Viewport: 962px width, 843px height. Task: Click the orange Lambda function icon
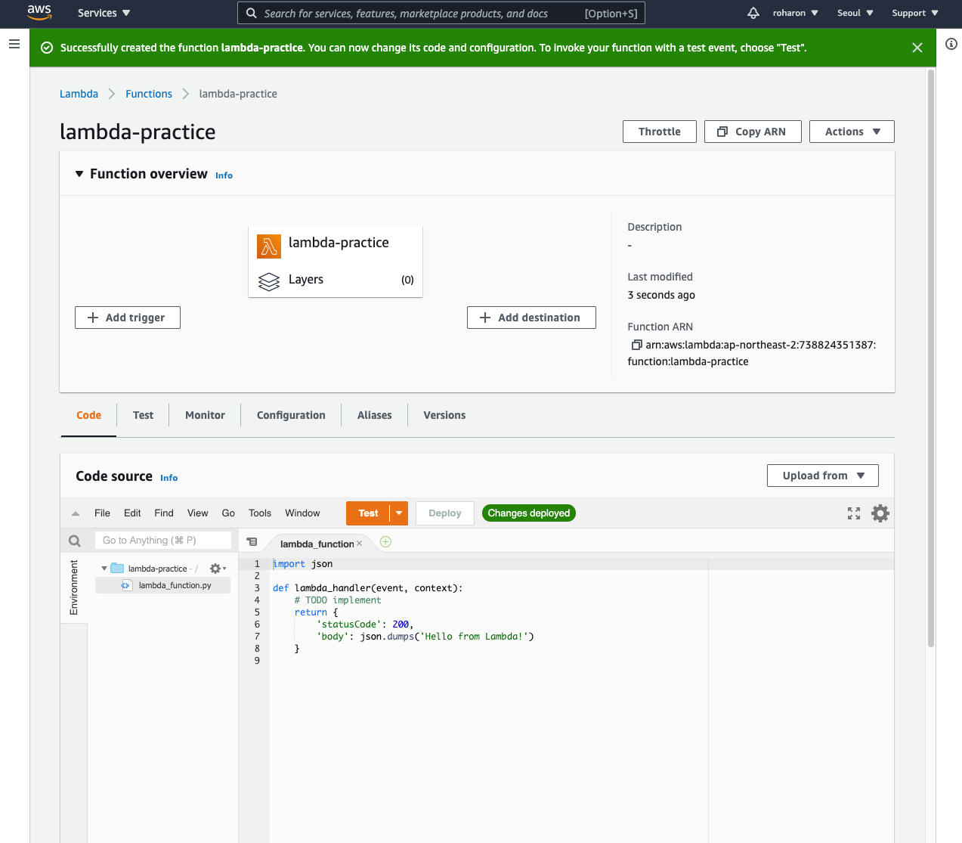(x=269, y=246)
